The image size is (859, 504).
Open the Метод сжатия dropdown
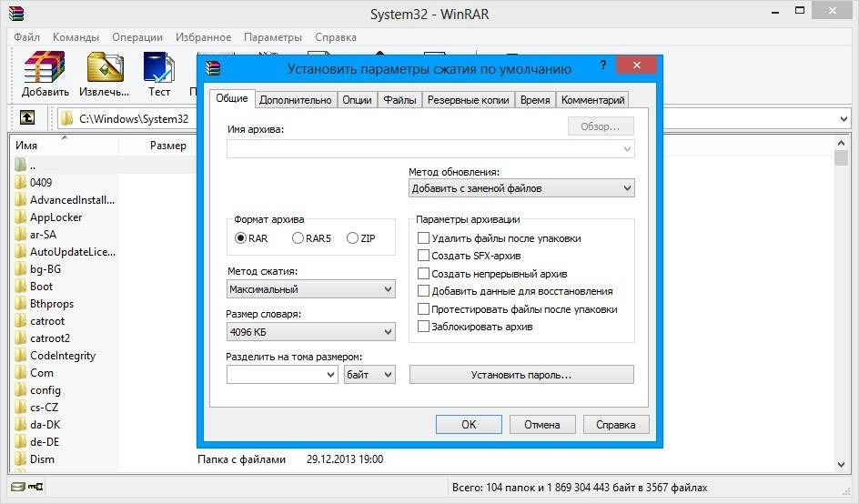point(310,289)
